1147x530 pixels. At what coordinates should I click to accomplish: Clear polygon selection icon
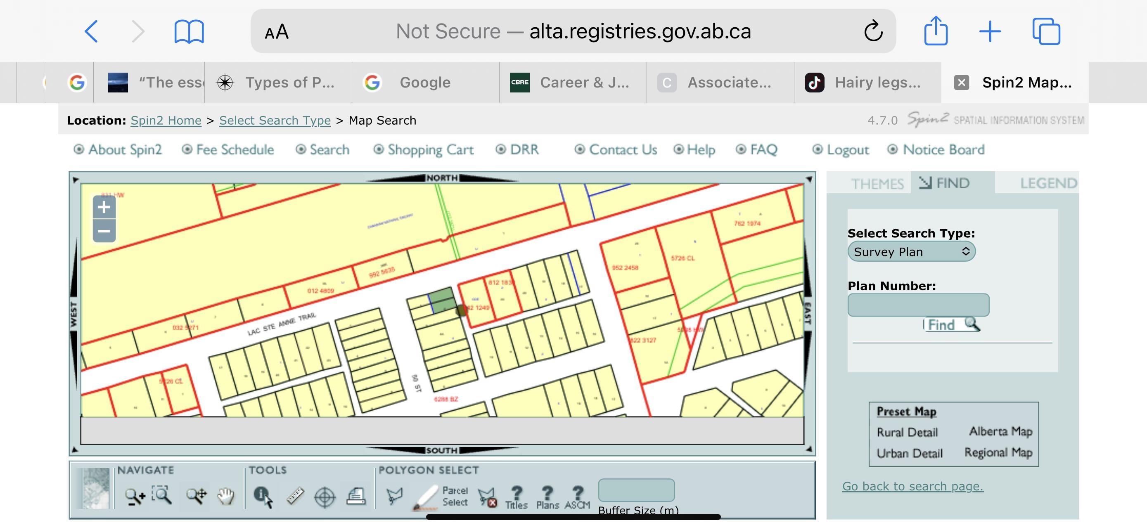(486, 497)
